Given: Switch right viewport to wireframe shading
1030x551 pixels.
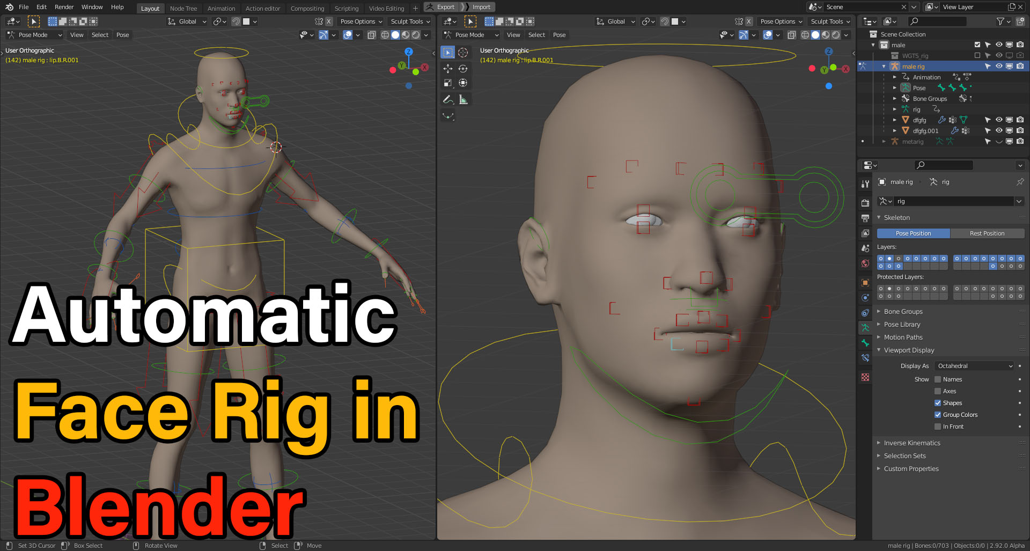Looking at the screenshot, I should point(805,35).
